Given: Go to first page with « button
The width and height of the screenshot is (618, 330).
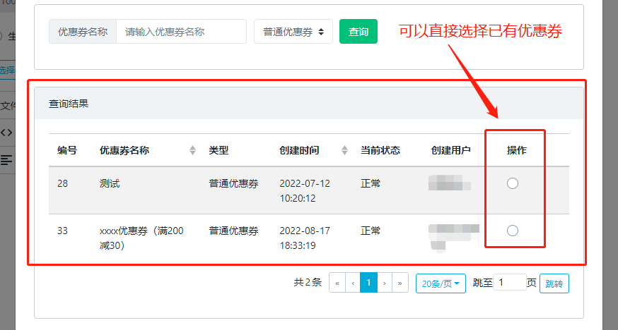Looking at the screenshot, I should click(x=337, y=283).
